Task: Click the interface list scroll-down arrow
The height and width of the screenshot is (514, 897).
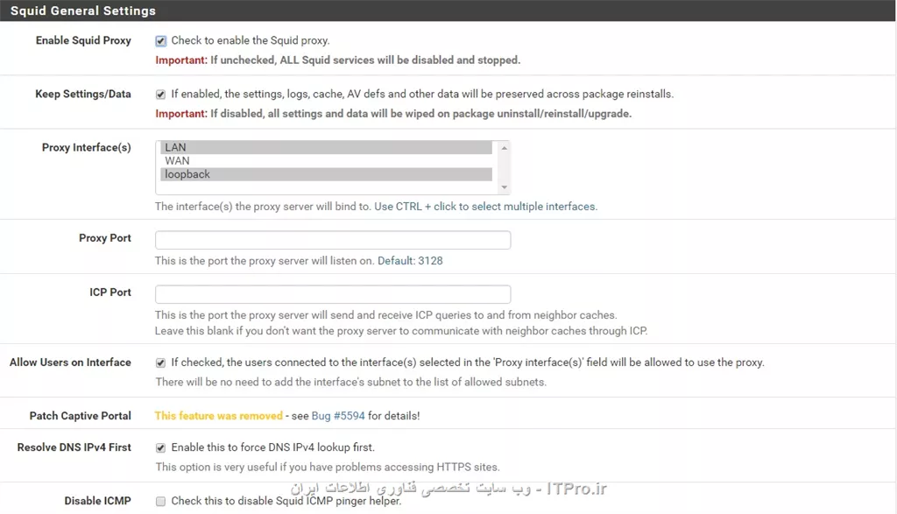Action: click(504, 187)
